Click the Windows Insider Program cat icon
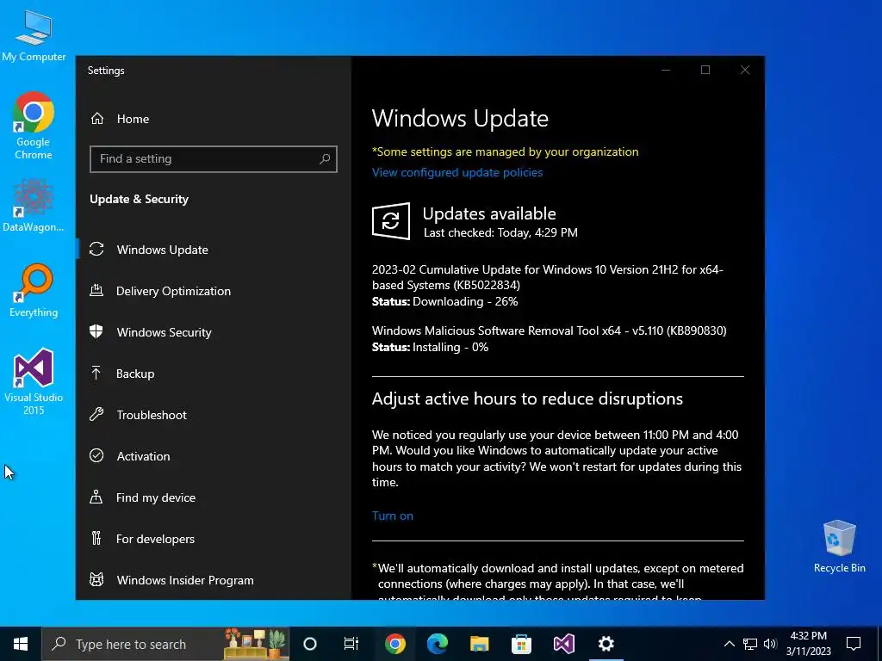The width and height of the screenshot is (882, 661). click(x=96, y=579)
